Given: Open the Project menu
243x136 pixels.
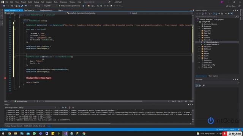Looking at the screenshot, I should [x=24, y=2].
